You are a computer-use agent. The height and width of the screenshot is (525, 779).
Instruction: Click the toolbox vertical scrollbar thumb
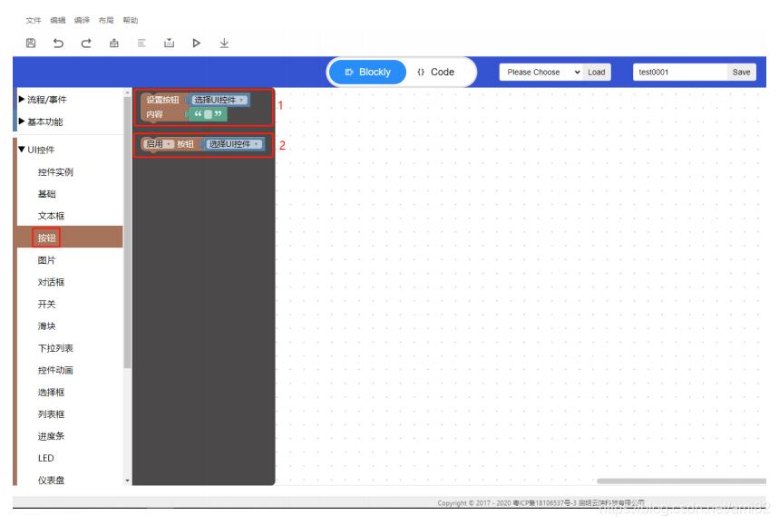(128, 232)
